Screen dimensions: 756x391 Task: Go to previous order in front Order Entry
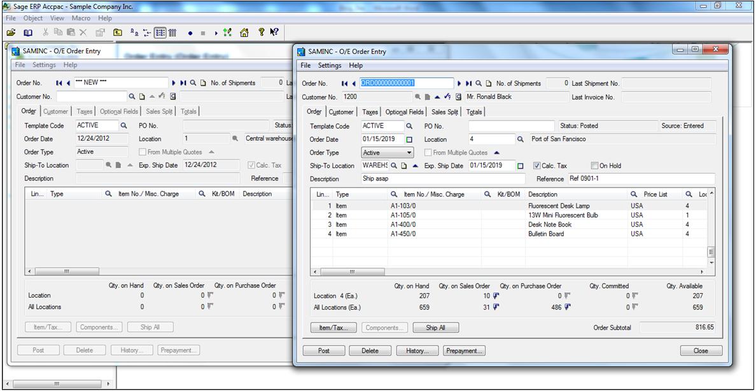click(354, 83)
